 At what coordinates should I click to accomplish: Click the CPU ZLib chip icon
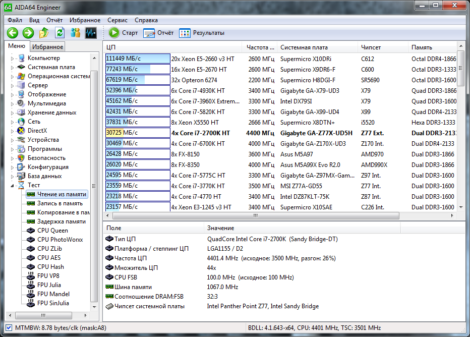click(31, 249)
